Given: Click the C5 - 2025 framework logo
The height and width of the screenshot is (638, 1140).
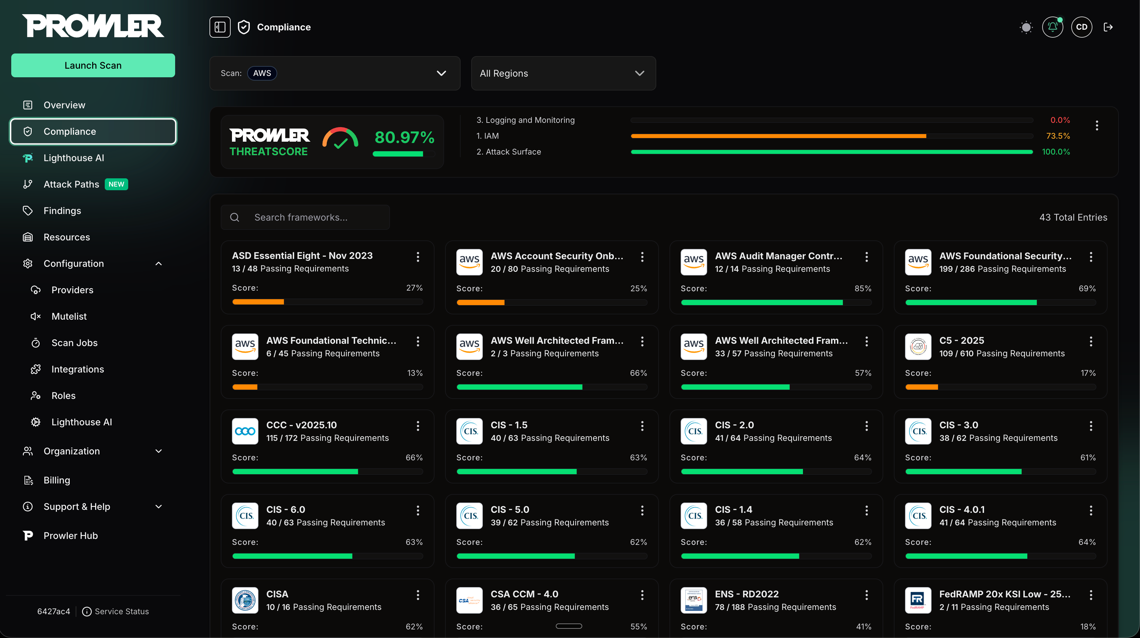Looking at the screenshot, I should click(918, 347).
